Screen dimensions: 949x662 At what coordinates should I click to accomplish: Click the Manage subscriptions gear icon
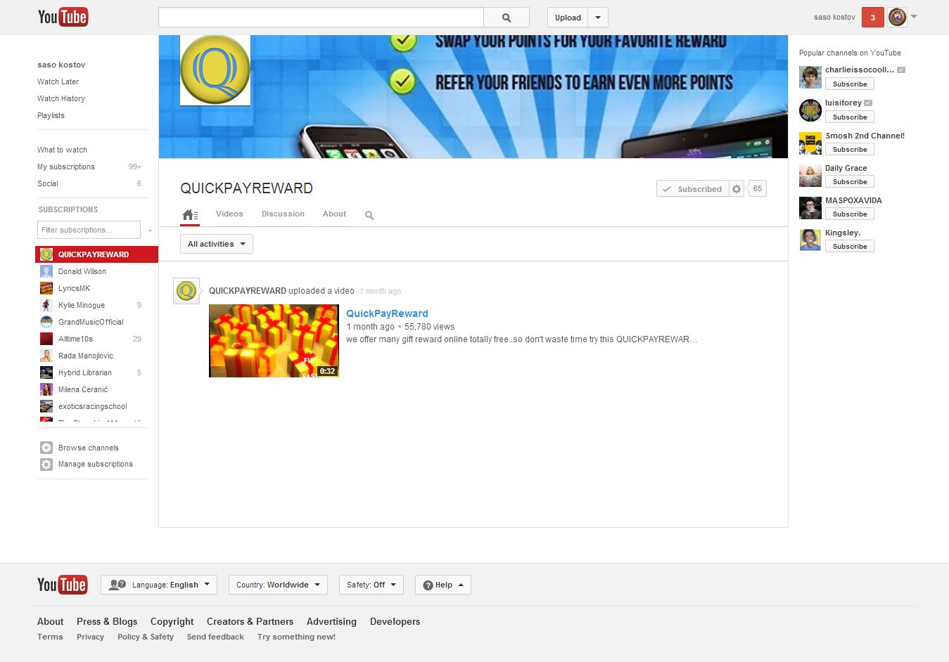46,465
